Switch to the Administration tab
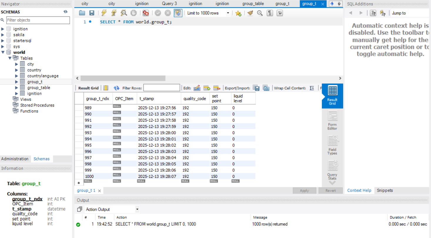The height and width of the screenshot is (238, 431). pos(15,159)
